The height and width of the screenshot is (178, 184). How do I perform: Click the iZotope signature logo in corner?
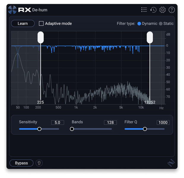[x=171, y=163]
